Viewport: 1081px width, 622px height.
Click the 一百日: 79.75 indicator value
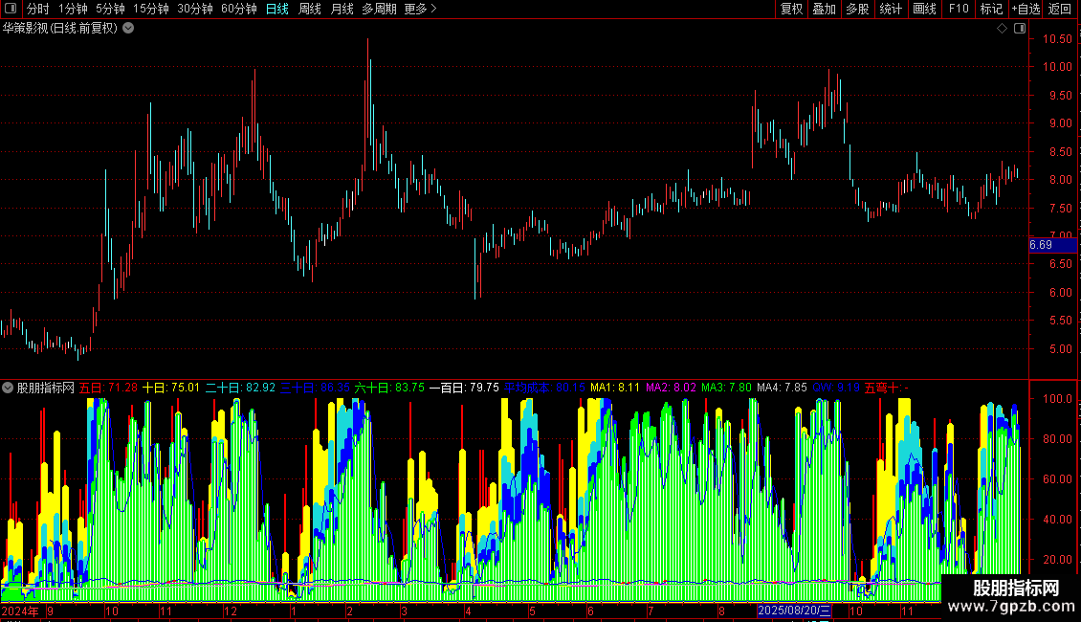(x=464, y=388)
